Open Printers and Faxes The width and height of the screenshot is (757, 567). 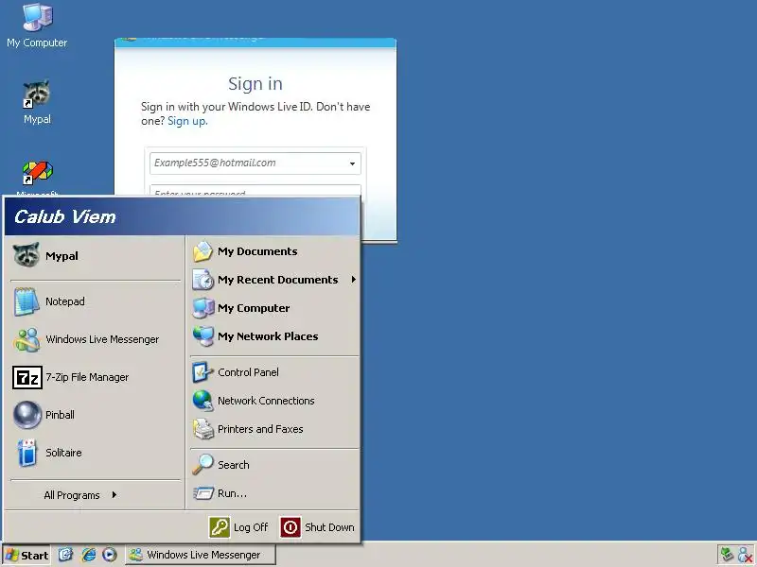pos(274,429)
